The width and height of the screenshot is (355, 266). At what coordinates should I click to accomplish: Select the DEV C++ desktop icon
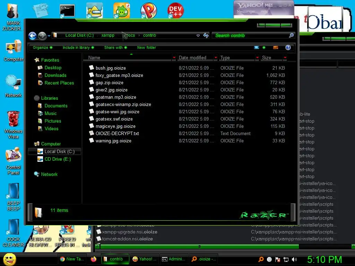(175, 10)
